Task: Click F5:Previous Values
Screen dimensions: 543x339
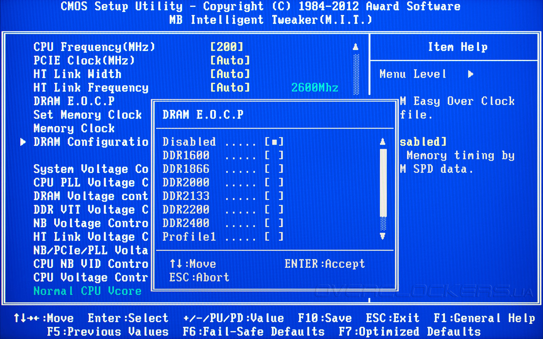Action: pos(108,332)
